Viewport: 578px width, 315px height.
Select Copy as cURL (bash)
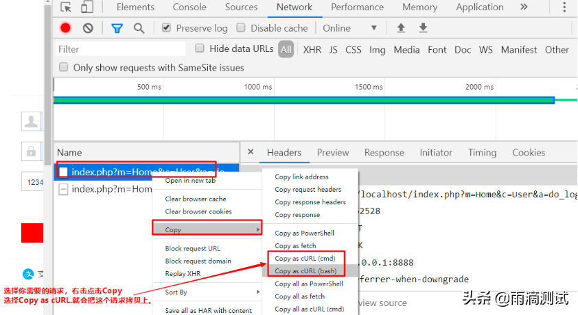pos(305,271)
